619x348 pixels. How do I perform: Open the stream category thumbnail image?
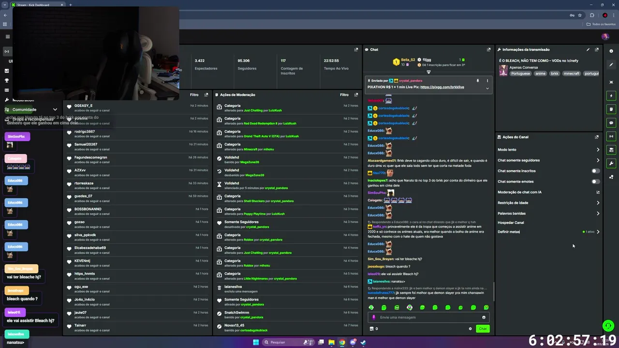pos(503,71)
